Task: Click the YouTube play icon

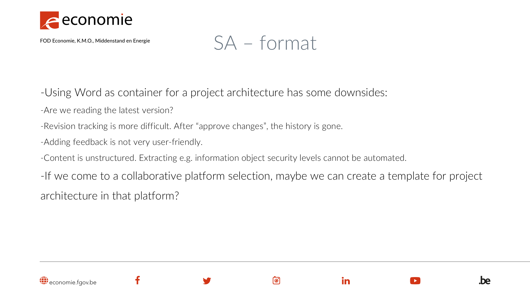Action: [415, 281]
